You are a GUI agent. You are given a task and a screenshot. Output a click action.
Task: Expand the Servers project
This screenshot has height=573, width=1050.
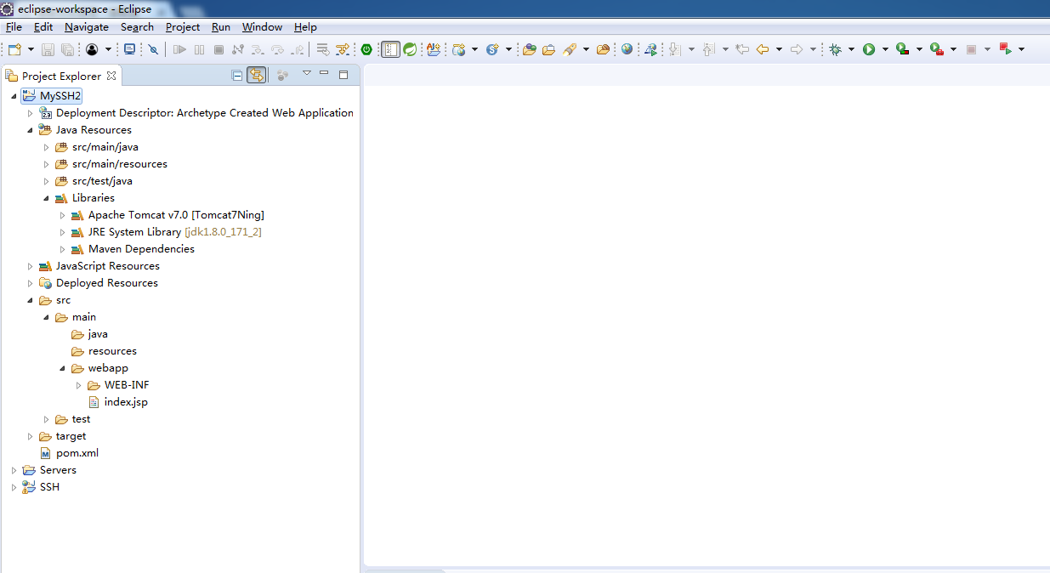[14, 470]
